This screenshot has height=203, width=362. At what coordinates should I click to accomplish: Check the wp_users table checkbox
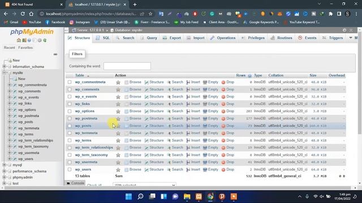(x=70, y=169)
